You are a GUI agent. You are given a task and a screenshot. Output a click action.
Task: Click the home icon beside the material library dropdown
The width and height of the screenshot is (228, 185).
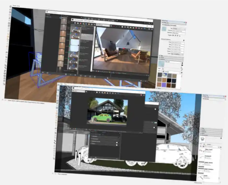point(163,71)
